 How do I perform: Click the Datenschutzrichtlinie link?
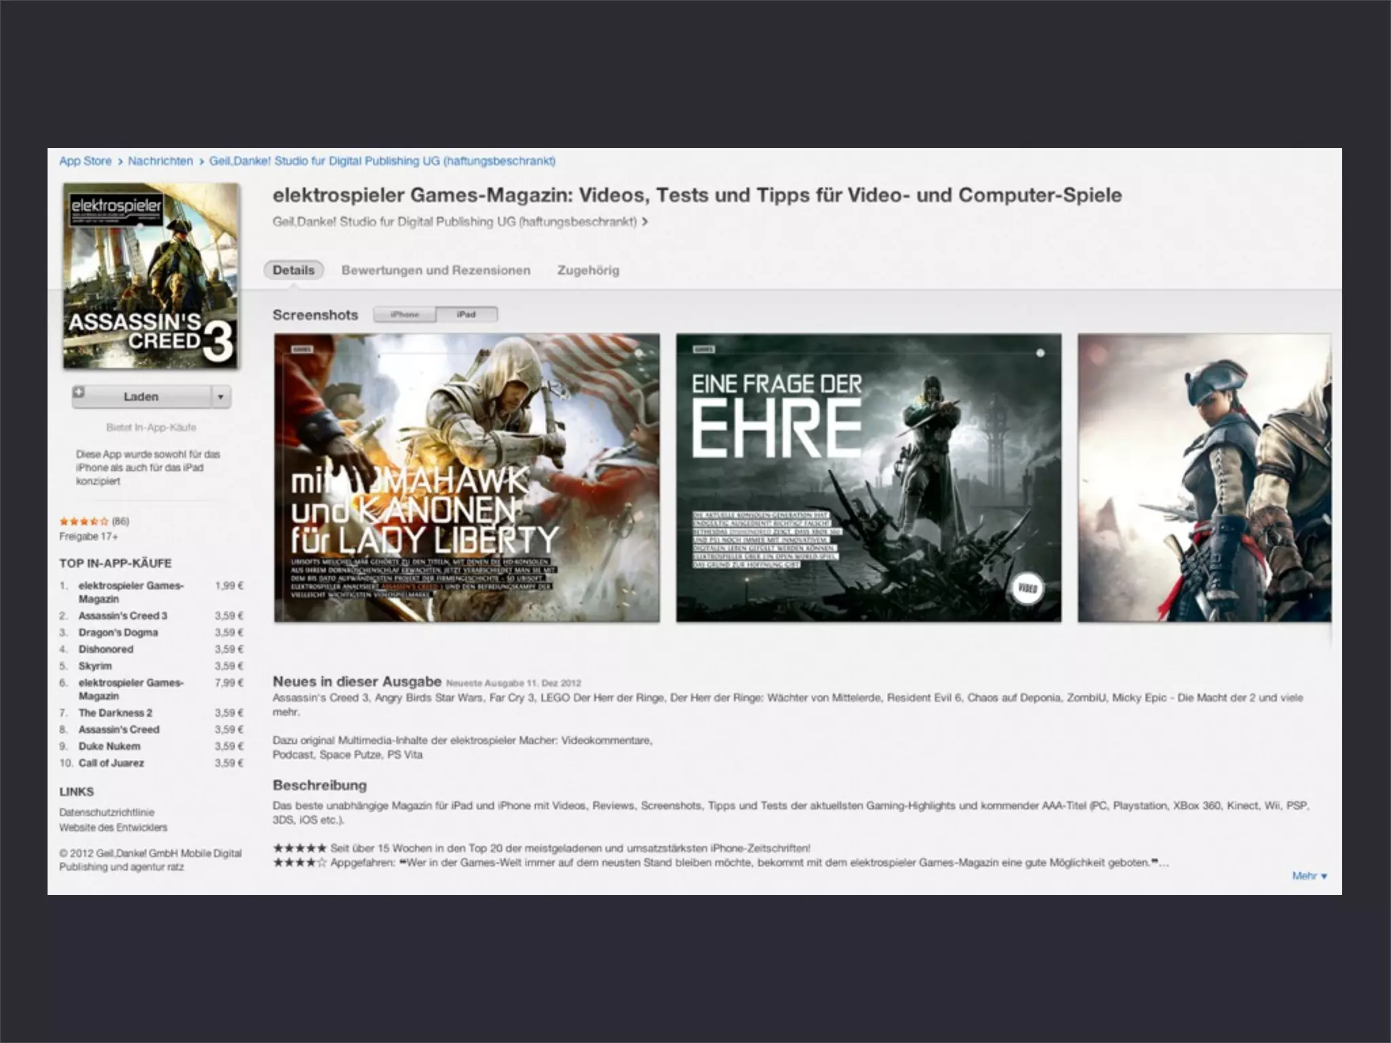pyautogui.click(x=107, y=812)
